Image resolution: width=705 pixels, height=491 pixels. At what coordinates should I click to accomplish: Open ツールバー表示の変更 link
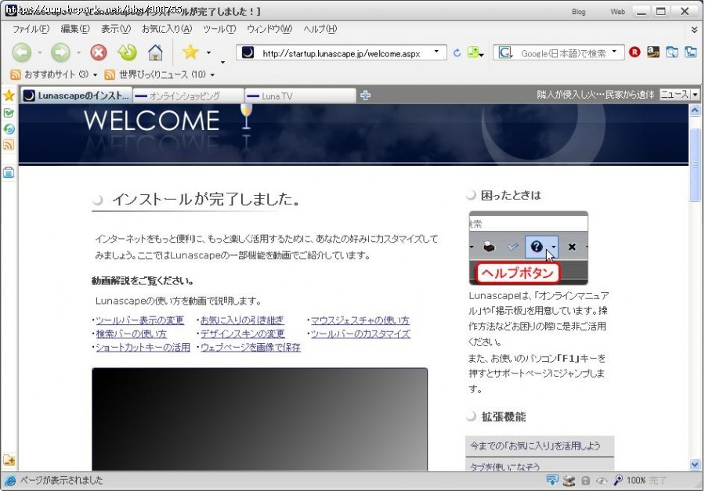click(140, 320)
